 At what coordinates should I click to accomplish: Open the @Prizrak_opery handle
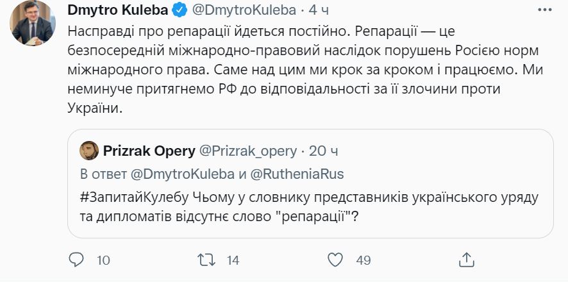(250, 151)
